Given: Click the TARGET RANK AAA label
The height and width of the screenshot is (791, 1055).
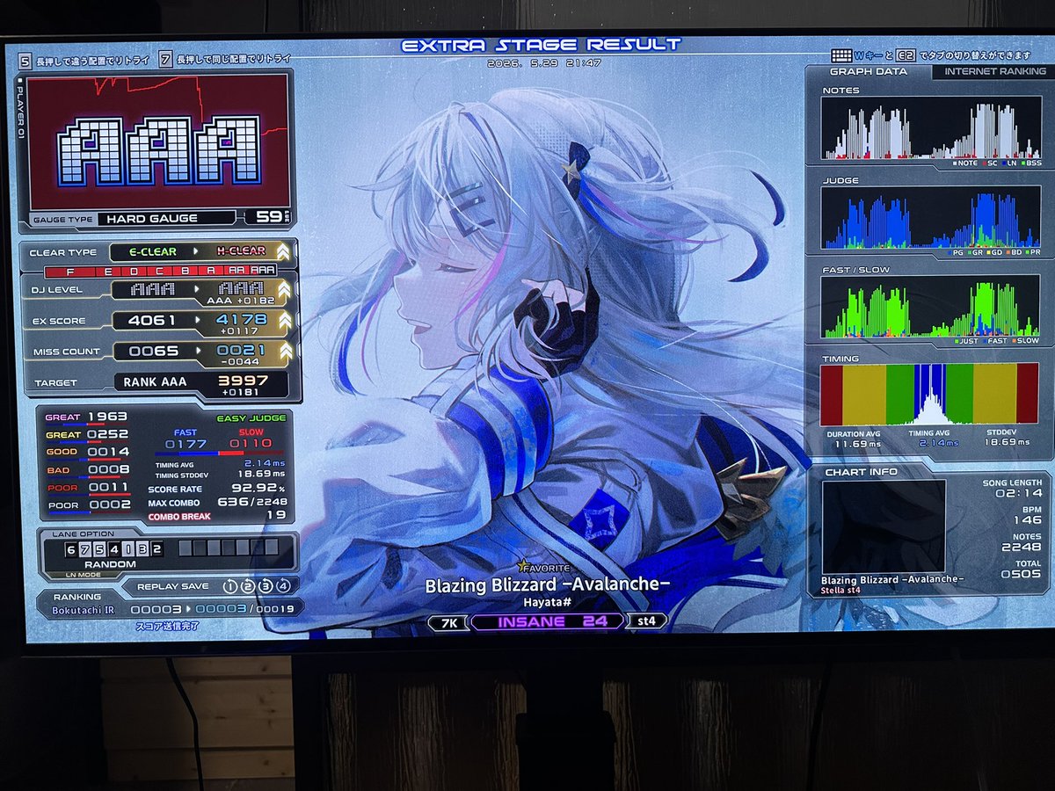Looking at the screenshot, I should (x=155, y=382).
